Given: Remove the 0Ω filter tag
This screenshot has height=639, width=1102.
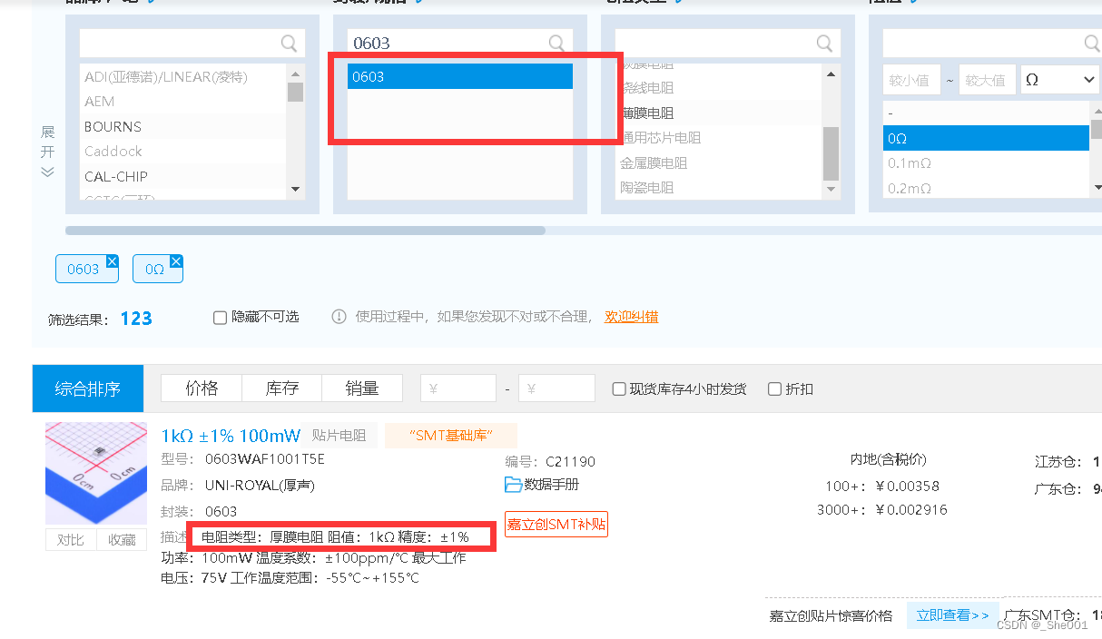Looking at the screenshot, I should 176,261.
